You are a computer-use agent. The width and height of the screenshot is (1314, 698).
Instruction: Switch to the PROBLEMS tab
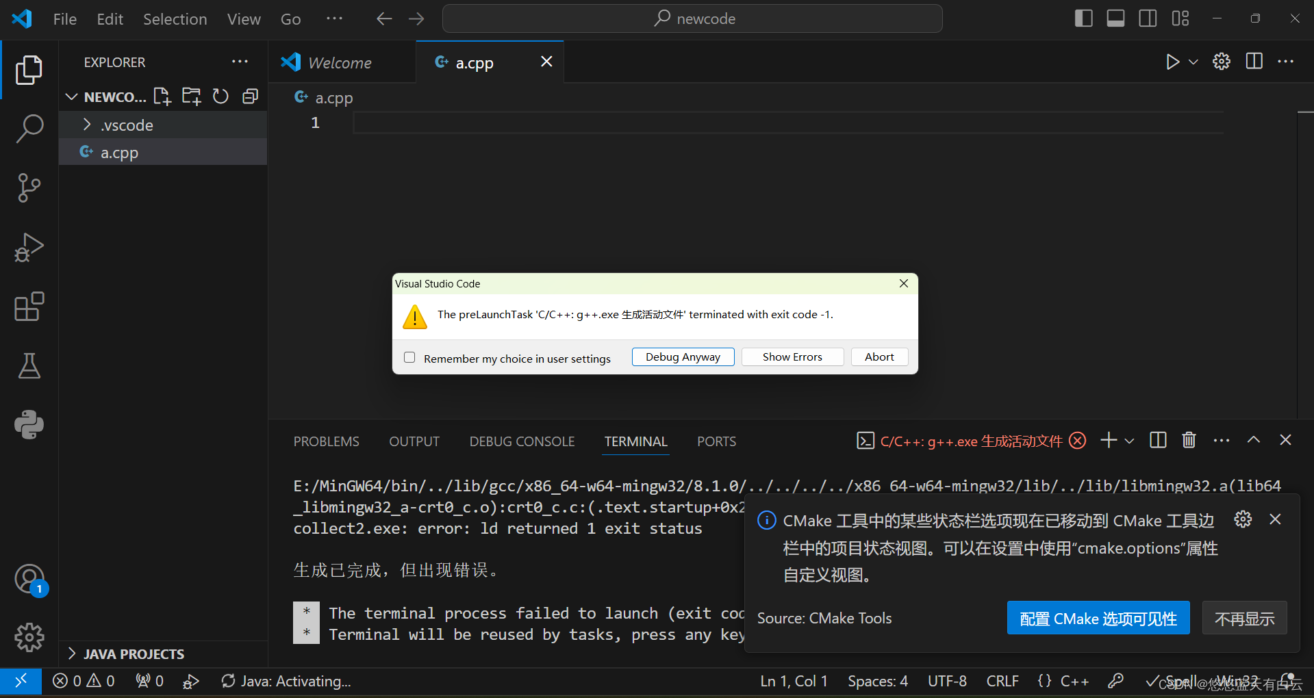(x=326, y=441)
